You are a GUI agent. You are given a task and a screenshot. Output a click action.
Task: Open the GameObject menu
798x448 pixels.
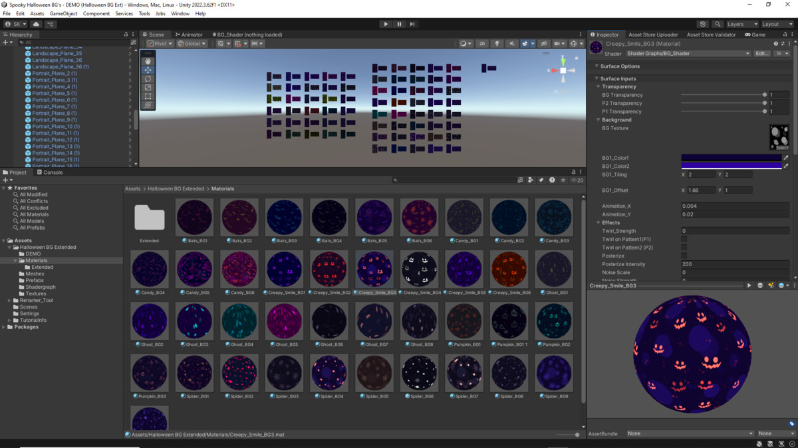point(63,13)
